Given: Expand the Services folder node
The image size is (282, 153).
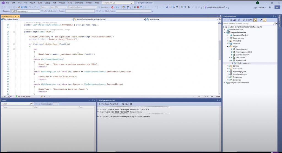Looking at the screenshot, I should (x=227, y=66).
